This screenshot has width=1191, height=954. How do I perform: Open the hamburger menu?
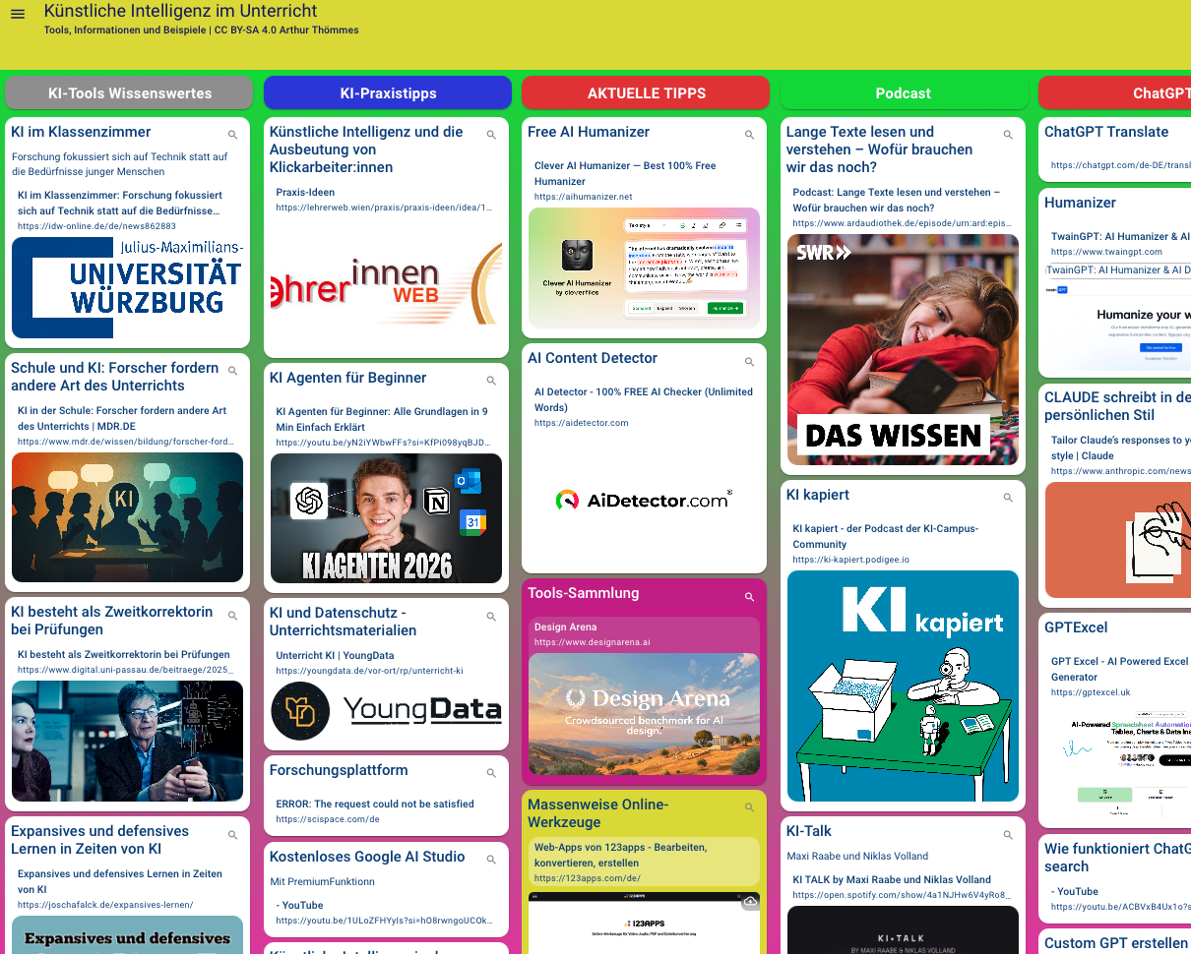(18, 14)
